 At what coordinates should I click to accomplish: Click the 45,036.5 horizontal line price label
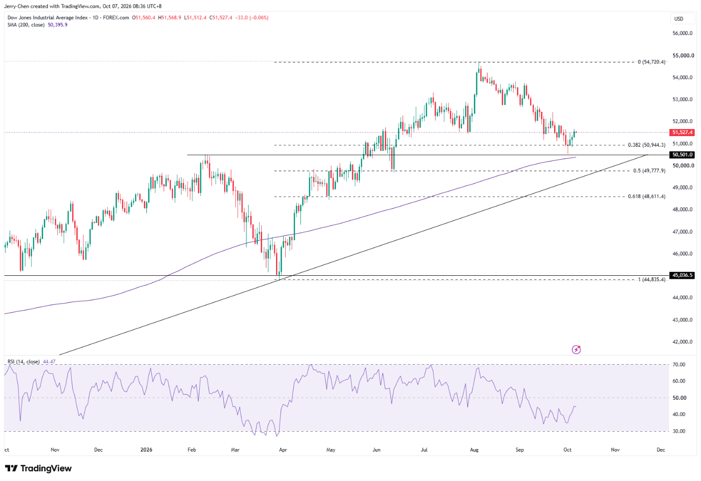pos(682,275)
